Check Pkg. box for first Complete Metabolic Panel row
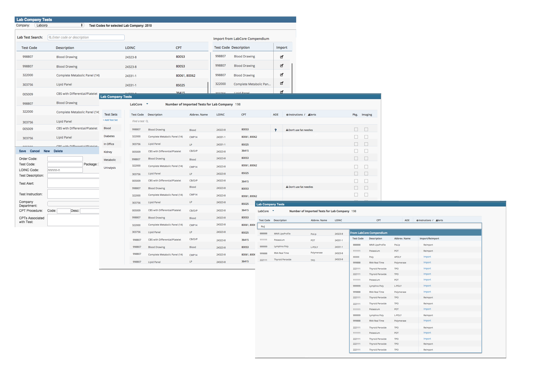 pyautogui.click(x=356, y=137)
